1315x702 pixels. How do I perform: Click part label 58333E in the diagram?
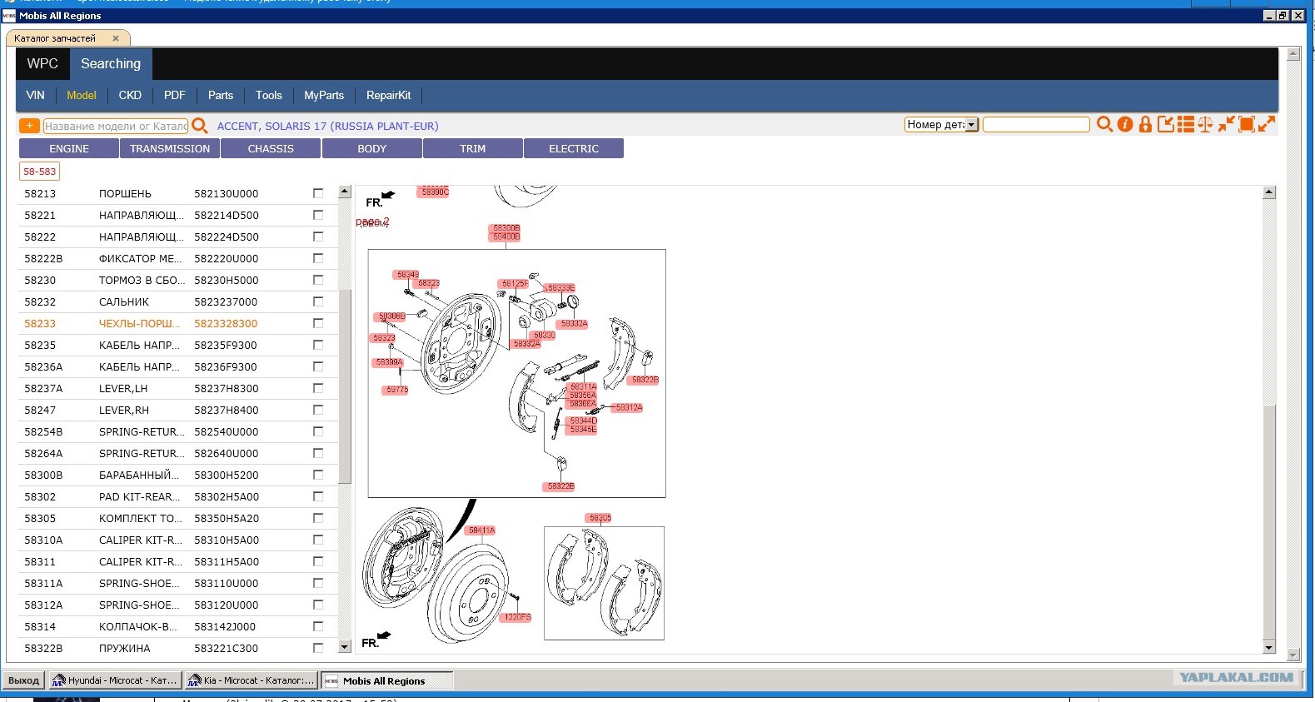point(561,288)
